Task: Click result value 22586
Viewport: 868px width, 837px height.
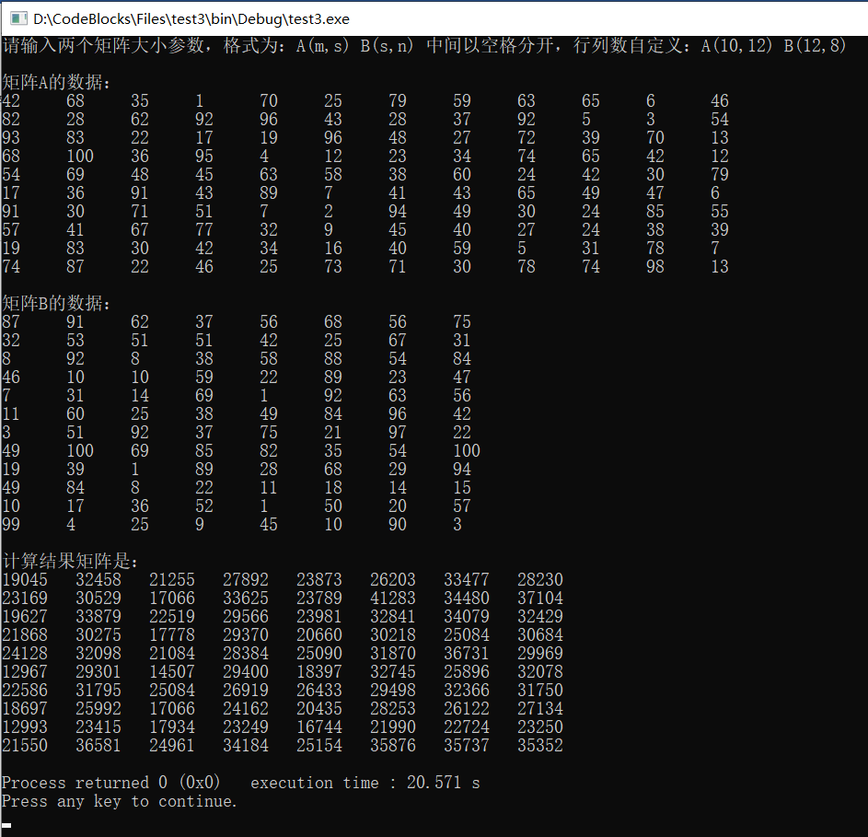Action: 24,691
